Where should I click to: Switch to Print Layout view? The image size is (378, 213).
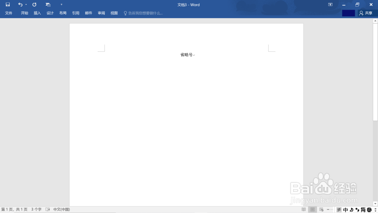coord(313,210)
